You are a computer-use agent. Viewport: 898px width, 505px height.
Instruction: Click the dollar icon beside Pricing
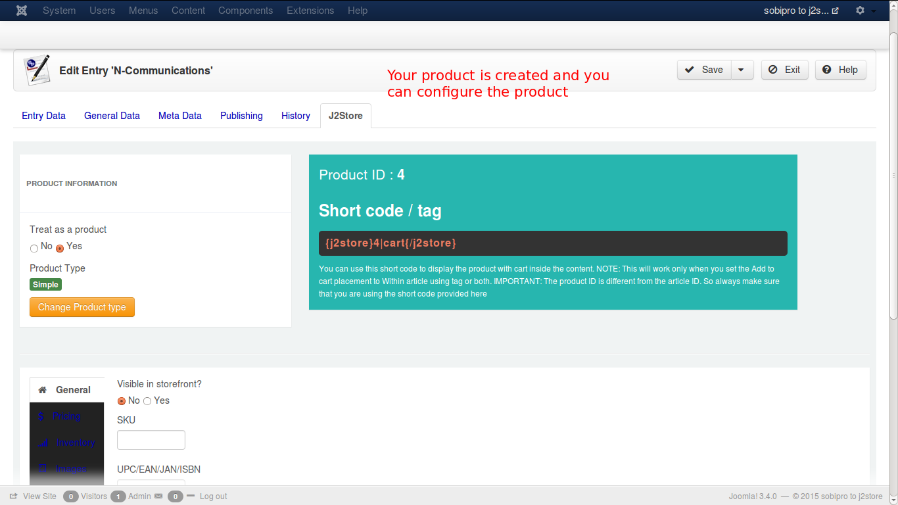41,416
